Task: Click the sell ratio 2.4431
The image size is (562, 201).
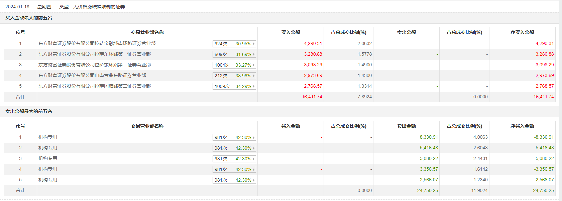Action: click(x=480, y=158)
